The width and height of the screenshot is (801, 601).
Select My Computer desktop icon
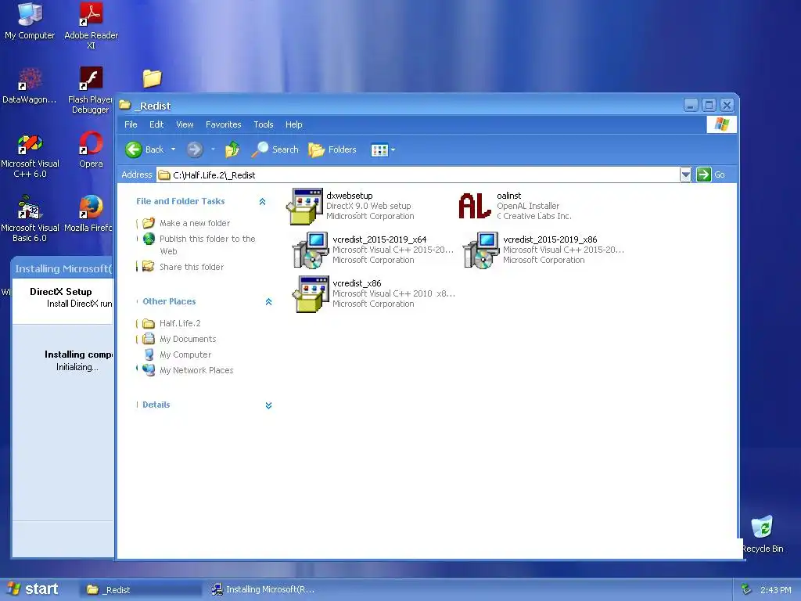[x=30, y=21]
